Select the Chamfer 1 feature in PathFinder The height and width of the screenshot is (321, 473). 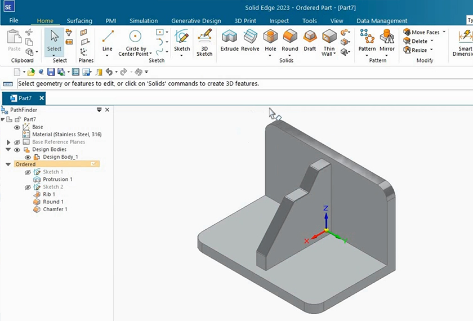click(x=55, y=209)
